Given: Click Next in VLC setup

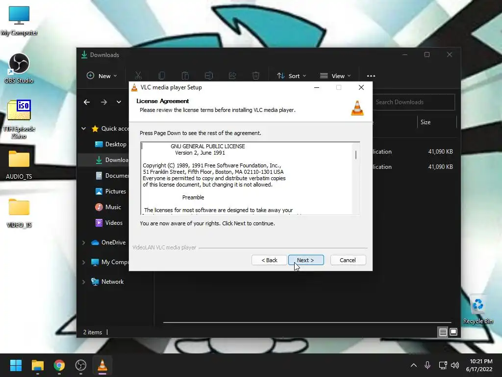Looking at the screenshot, I should 306,260.
